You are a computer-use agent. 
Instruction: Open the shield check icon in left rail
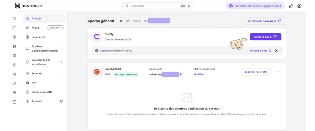(14, 83)
